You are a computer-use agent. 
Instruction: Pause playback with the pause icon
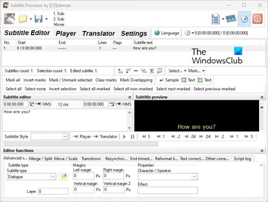(132, 137)
